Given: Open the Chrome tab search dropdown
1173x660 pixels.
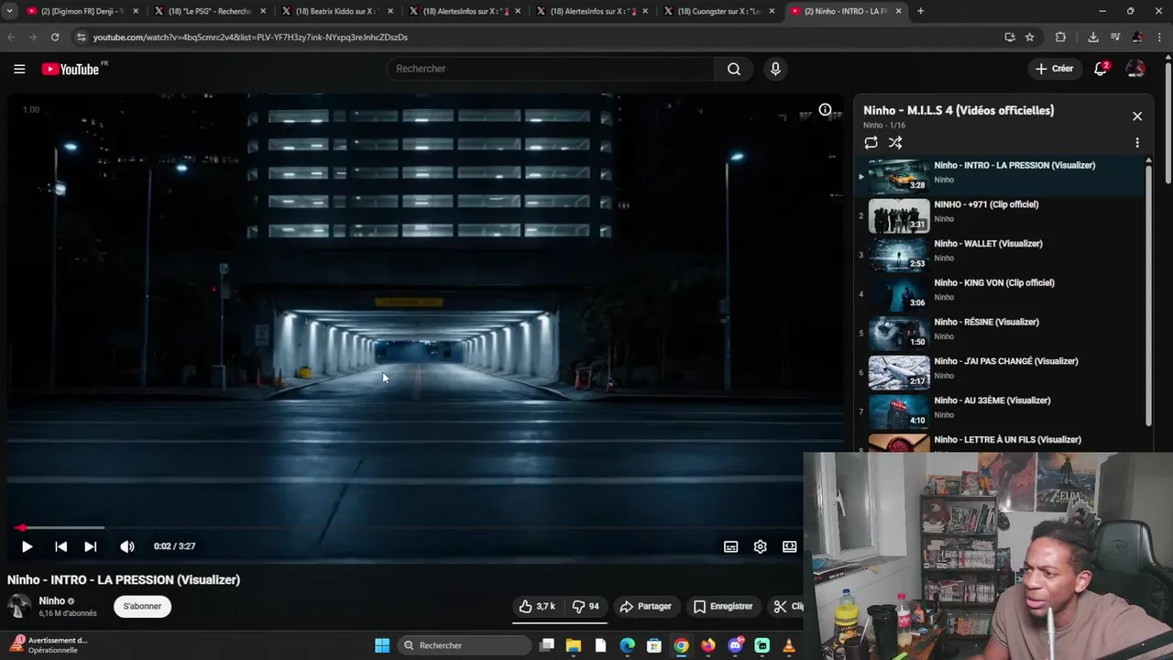Looking at the screenshot, I should tap(9, 11).
